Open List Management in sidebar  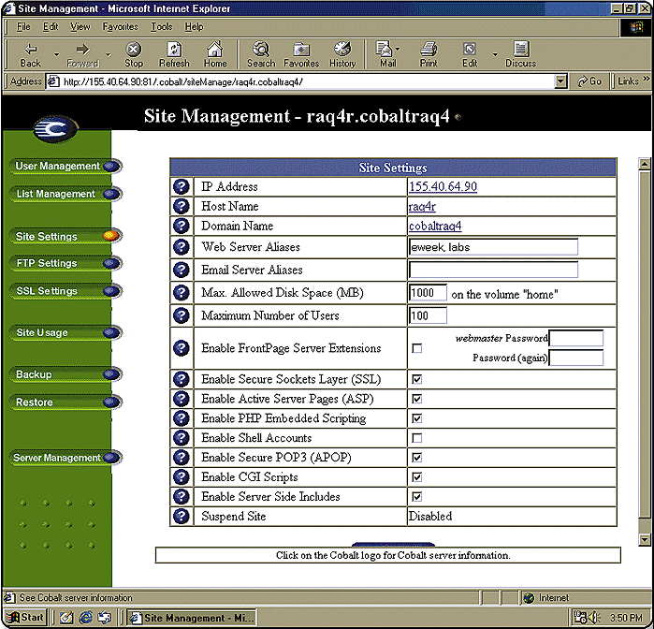(65, 194)
